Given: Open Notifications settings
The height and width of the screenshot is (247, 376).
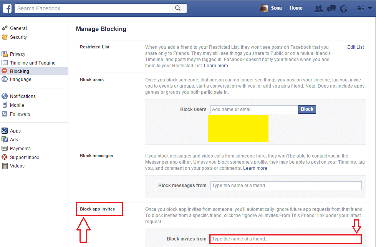Looking at the screenshot, I should tap(23, 96).
